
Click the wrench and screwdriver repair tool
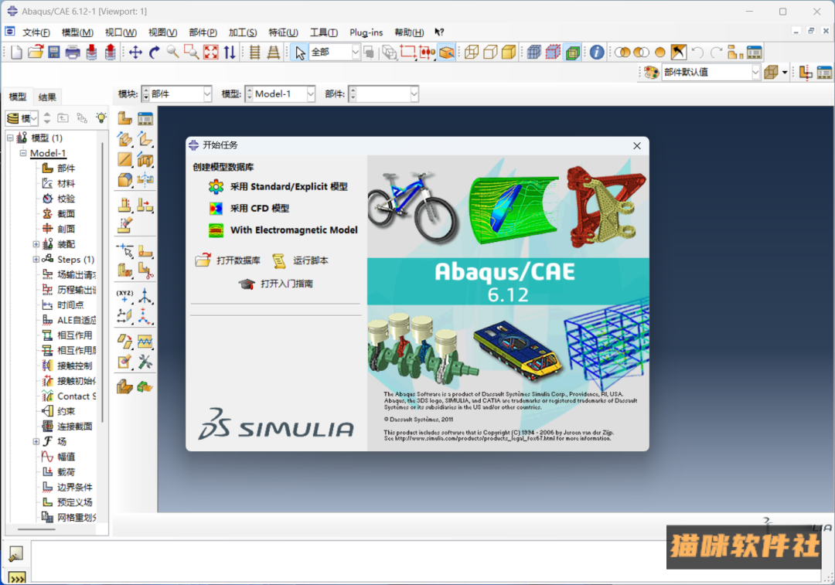(x=145, y=362)
